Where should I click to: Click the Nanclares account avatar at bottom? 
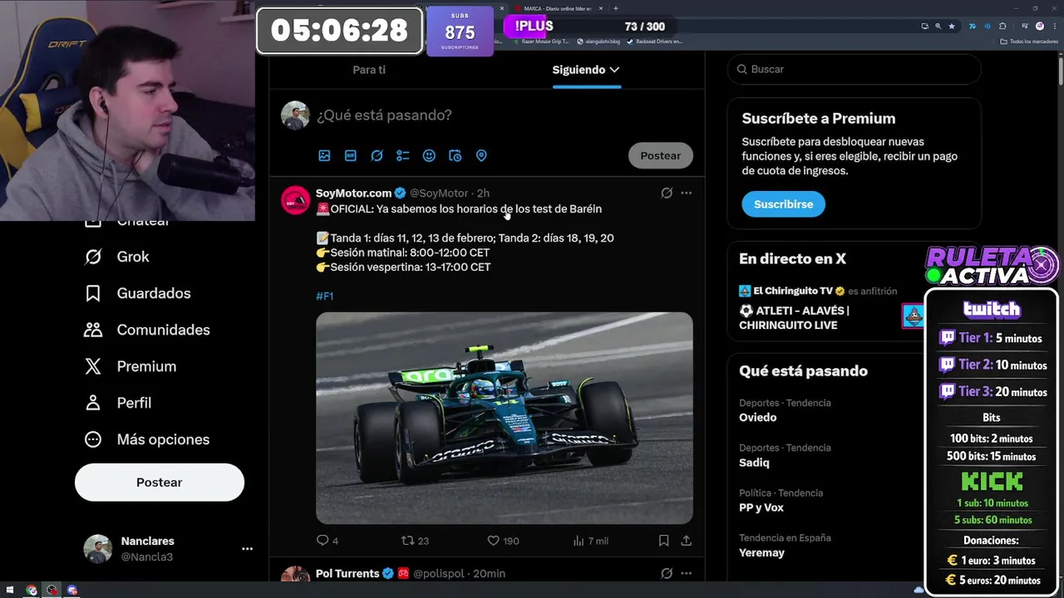[x=97, y=549]
